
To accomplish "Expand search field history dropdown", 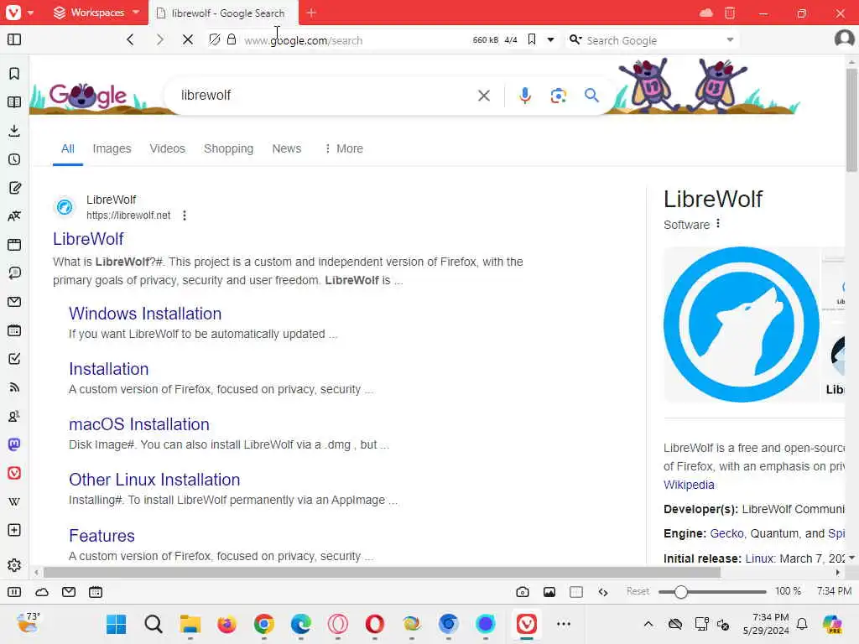I will [730, 40].
